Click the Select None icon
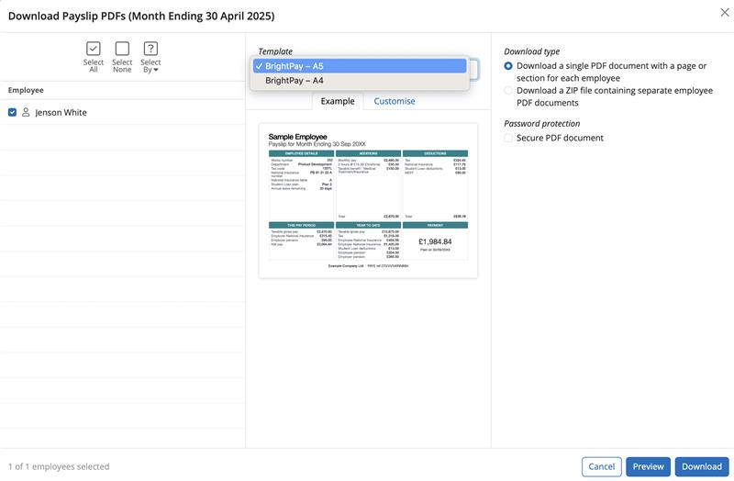This screenshot has width=734, height=481. click(122, 49)
